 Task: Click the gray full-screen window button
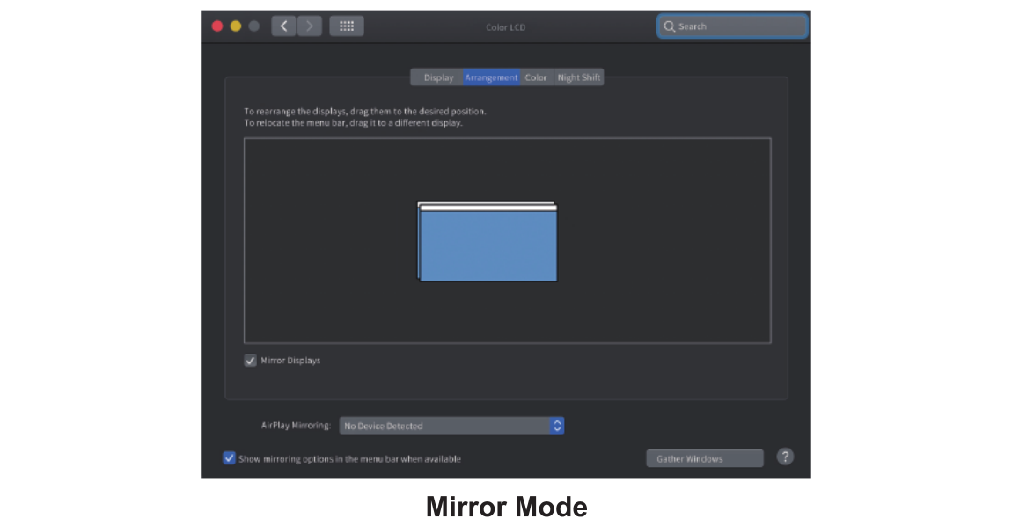point(254,26)
